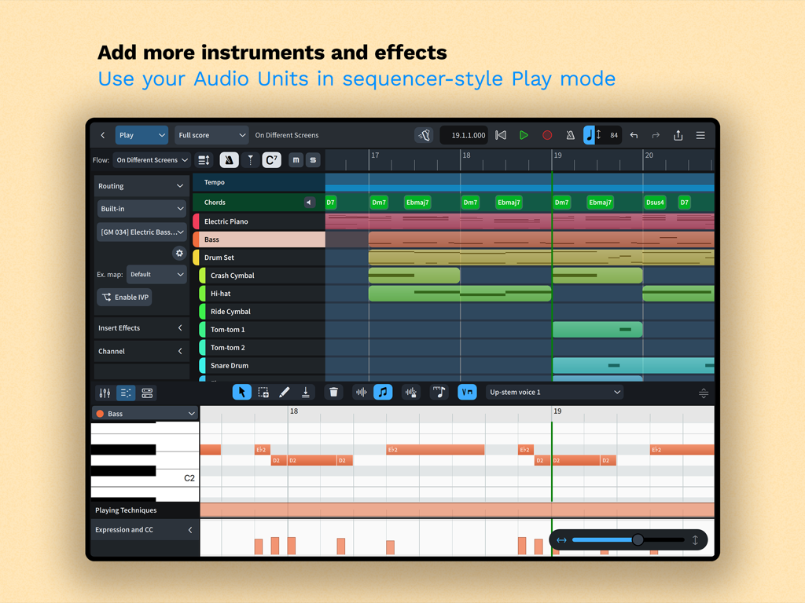Select the pointer tool in the Play toolbar
805x603 pixels.
pyautogui.click(x=242, y=392)
